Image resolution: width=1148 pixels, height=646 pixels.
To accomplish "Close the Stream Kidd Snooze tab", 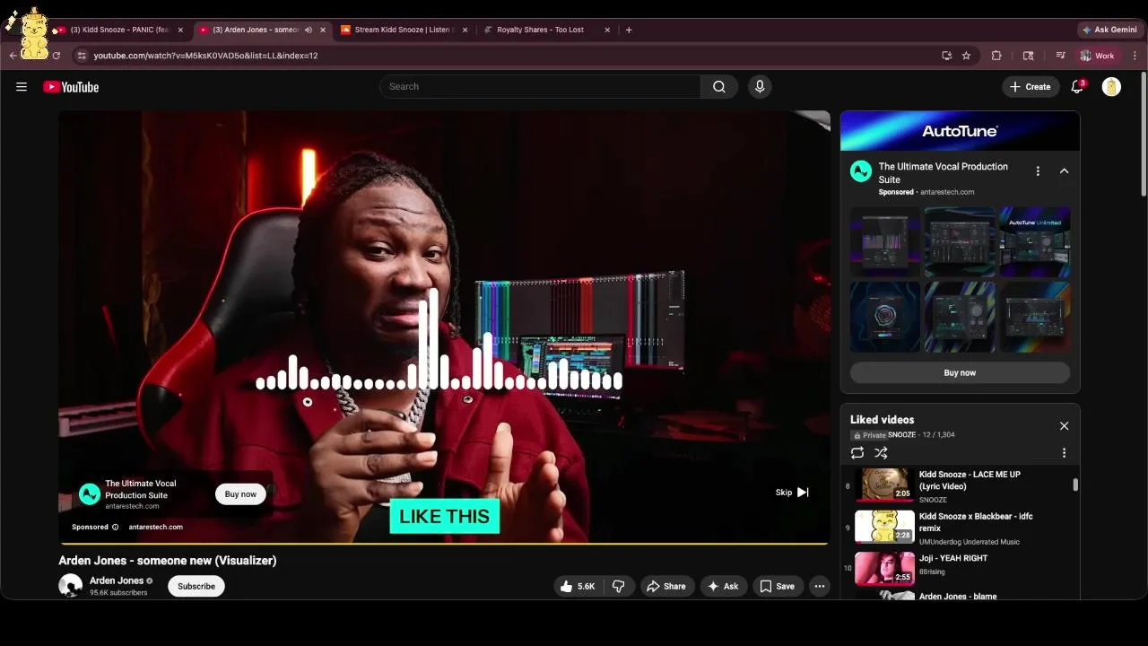I will (x=465, y=30).
